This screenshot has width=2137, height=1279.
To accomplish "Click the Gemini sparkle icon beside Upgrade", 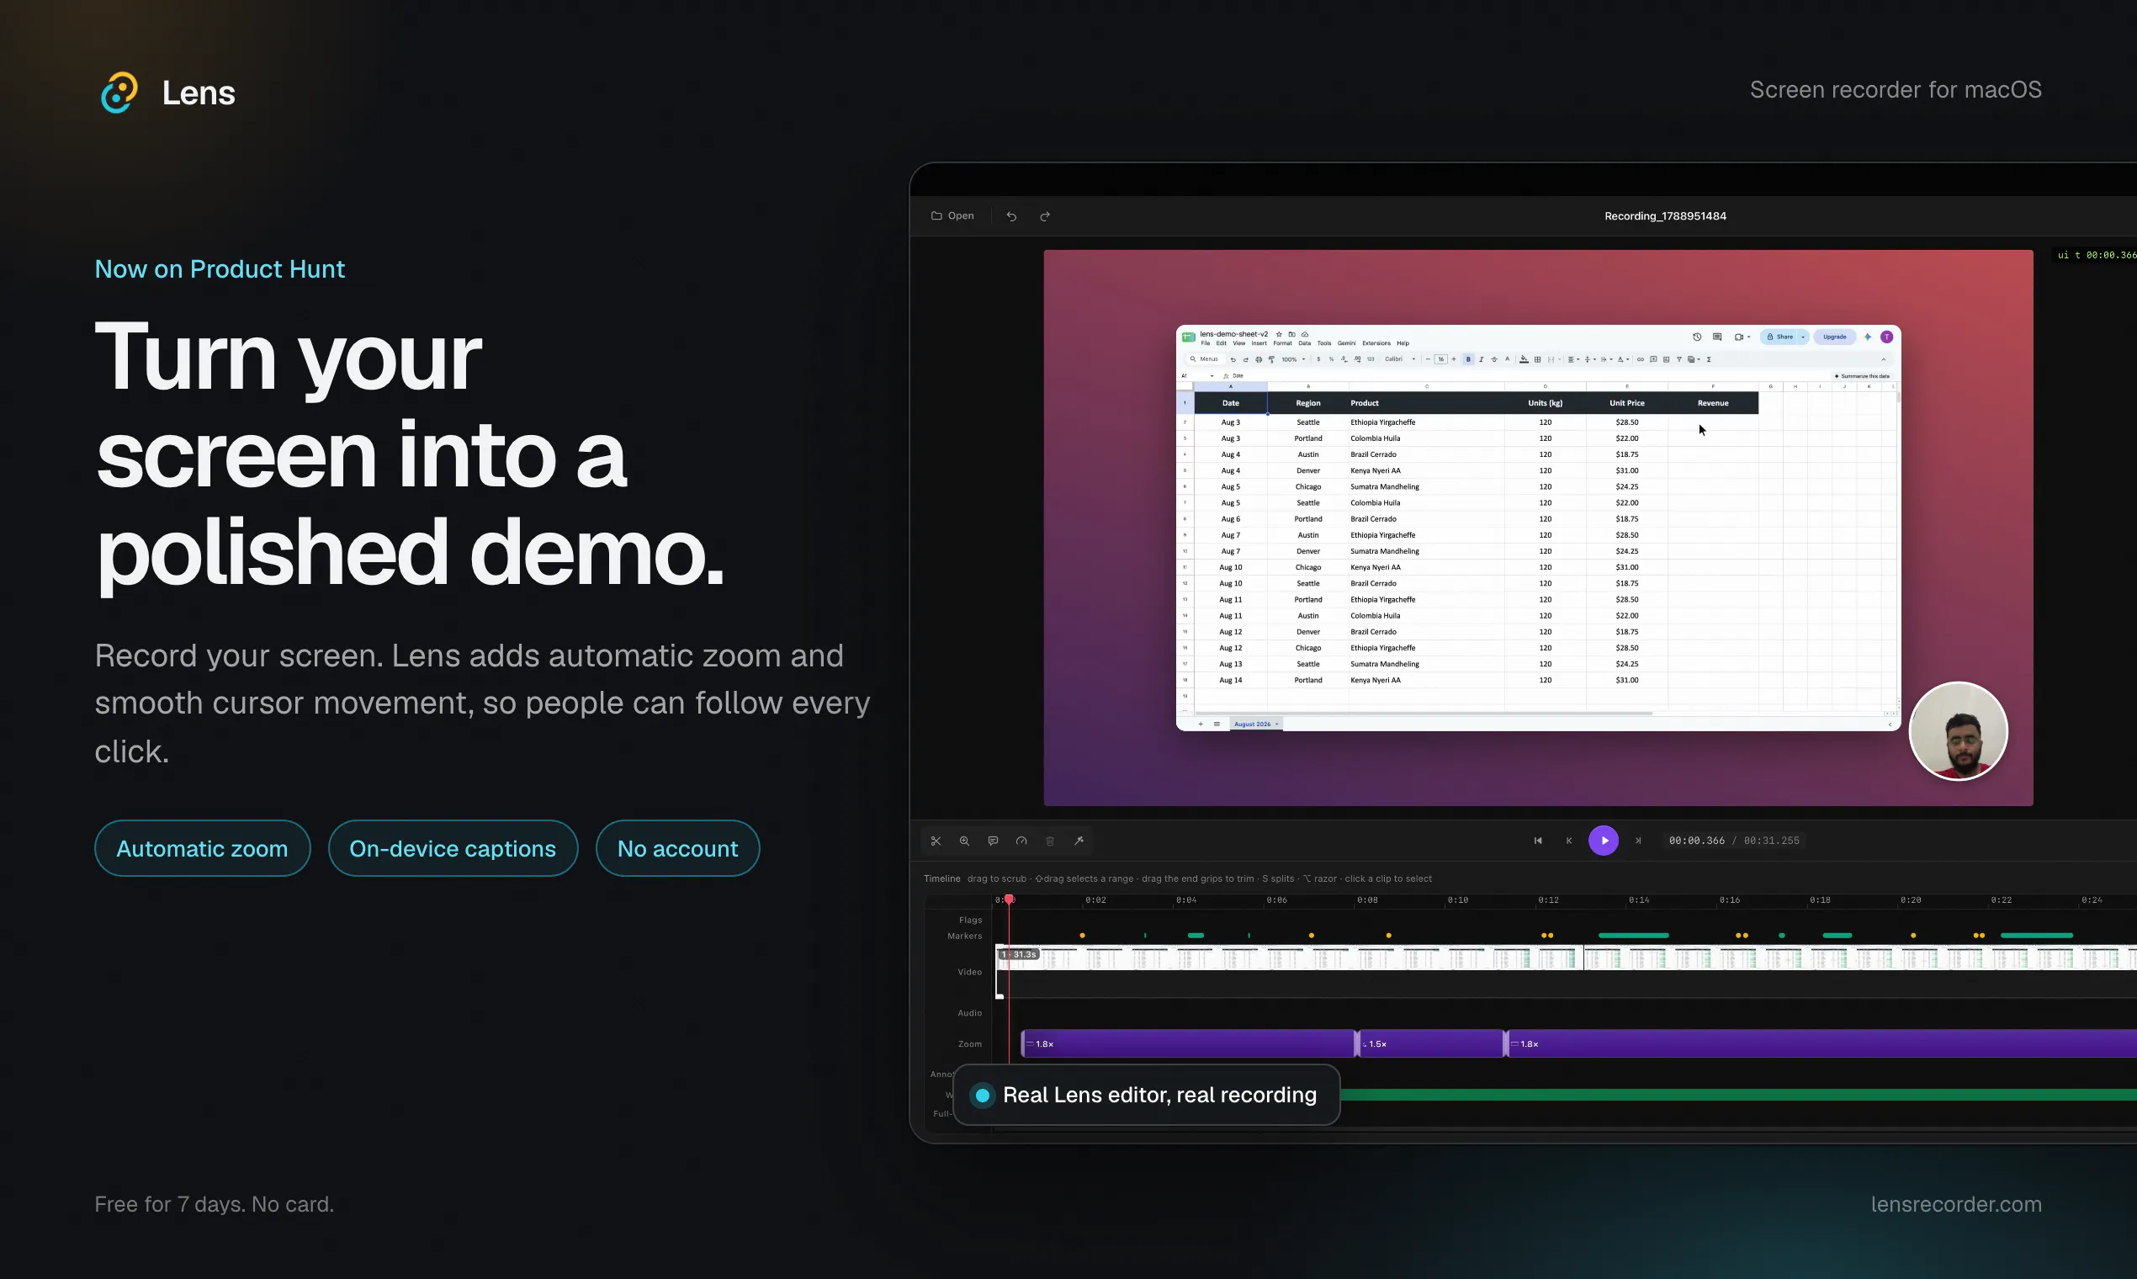I will pos(1867,337).
